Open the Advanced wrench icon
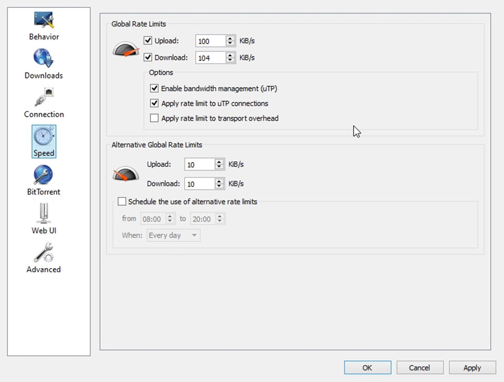This screenshot has height=382, width=504. tap(44, 252)
